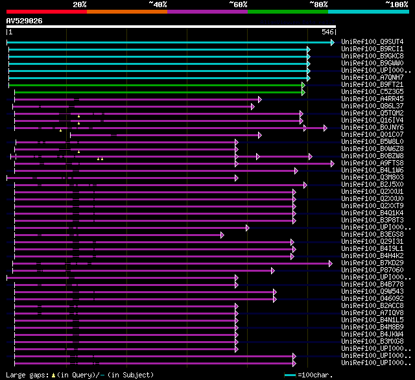Select the UniRef100_B4B778 label
This screenshot has width=415, height=380.
tap(372, 285)
